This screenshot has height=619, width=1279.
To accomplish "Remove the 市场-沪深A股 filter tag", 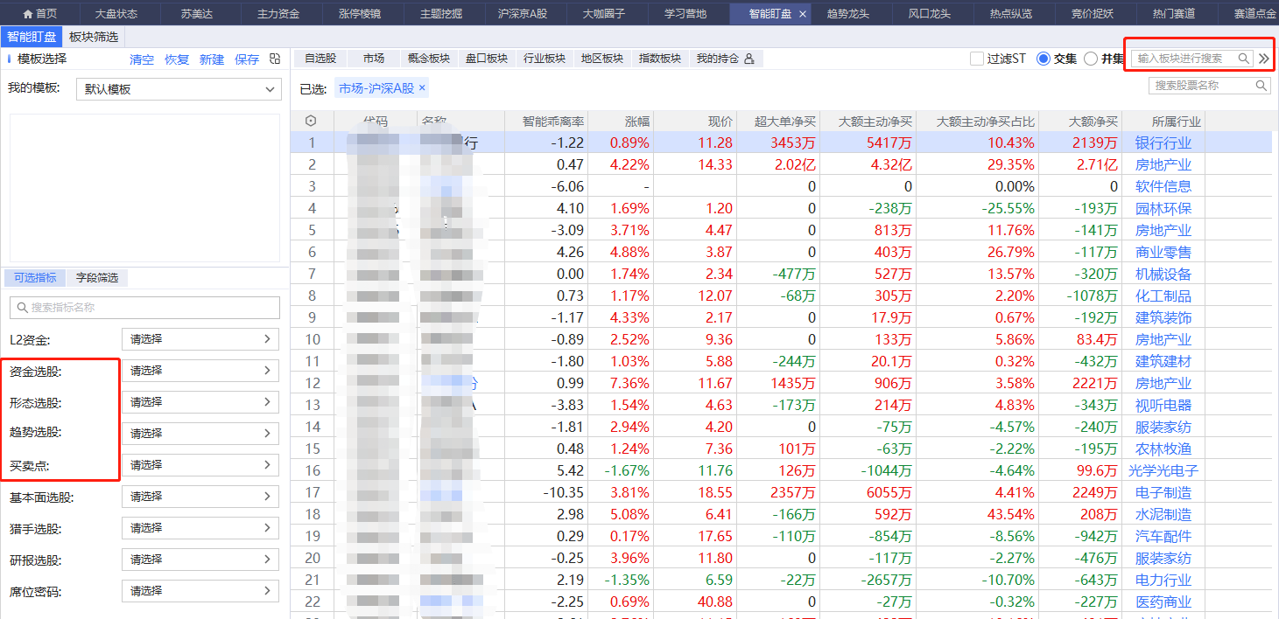I will [x=422, y=88].
